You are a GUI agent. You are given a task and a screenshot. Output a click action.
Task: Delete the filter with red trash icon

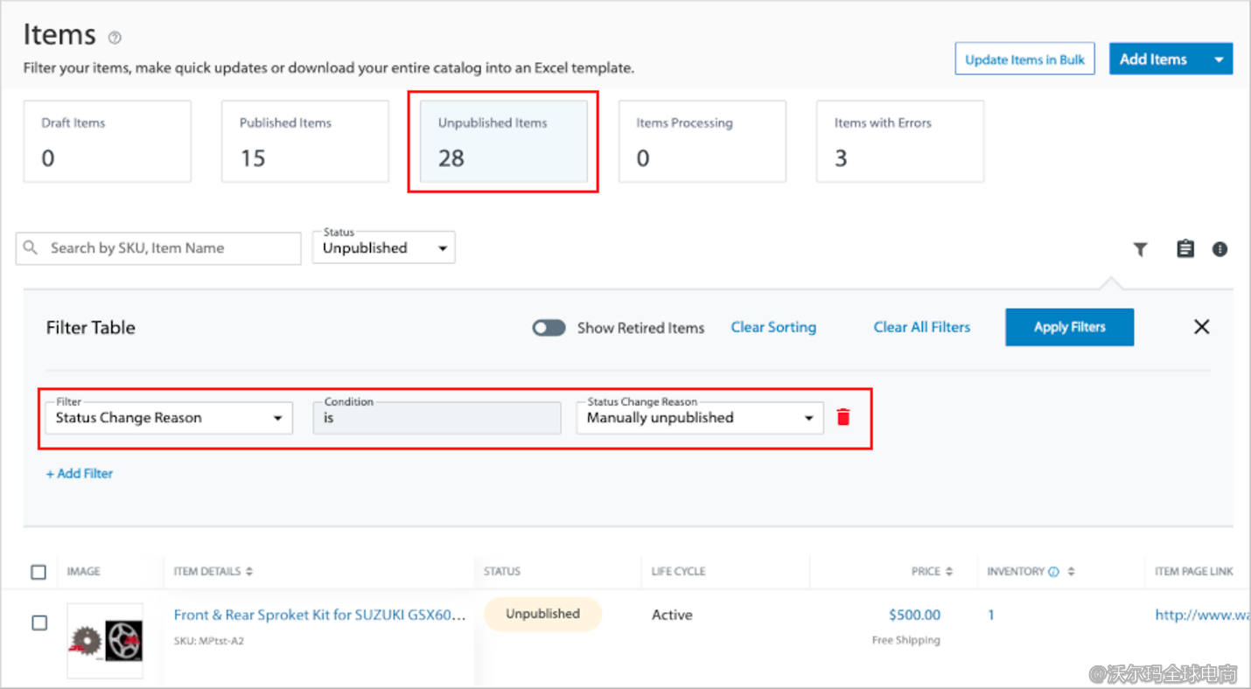(843, 418)
